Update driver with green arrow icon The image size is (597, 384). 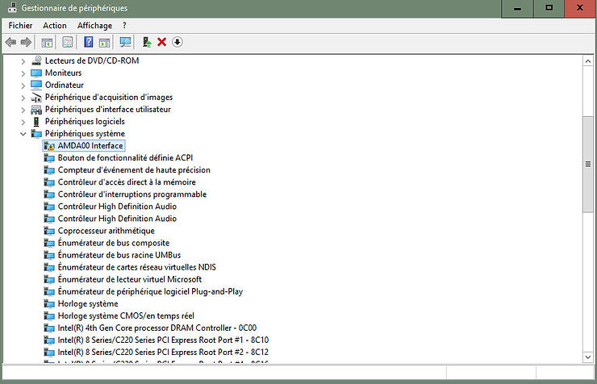(x=147, y=42)
